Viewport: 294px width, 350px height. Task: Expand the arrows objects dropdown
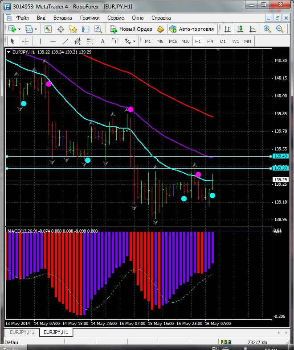tap(134, 41)
